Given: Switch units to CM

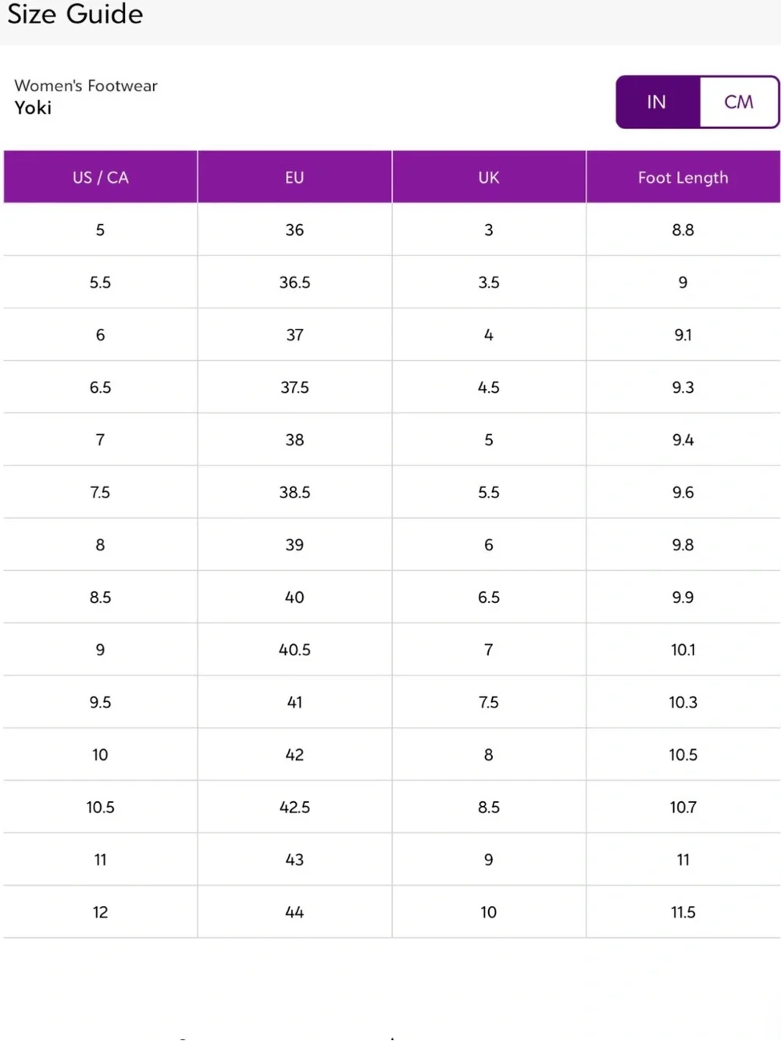Looking at the screenshot, I should coord(738,102).
